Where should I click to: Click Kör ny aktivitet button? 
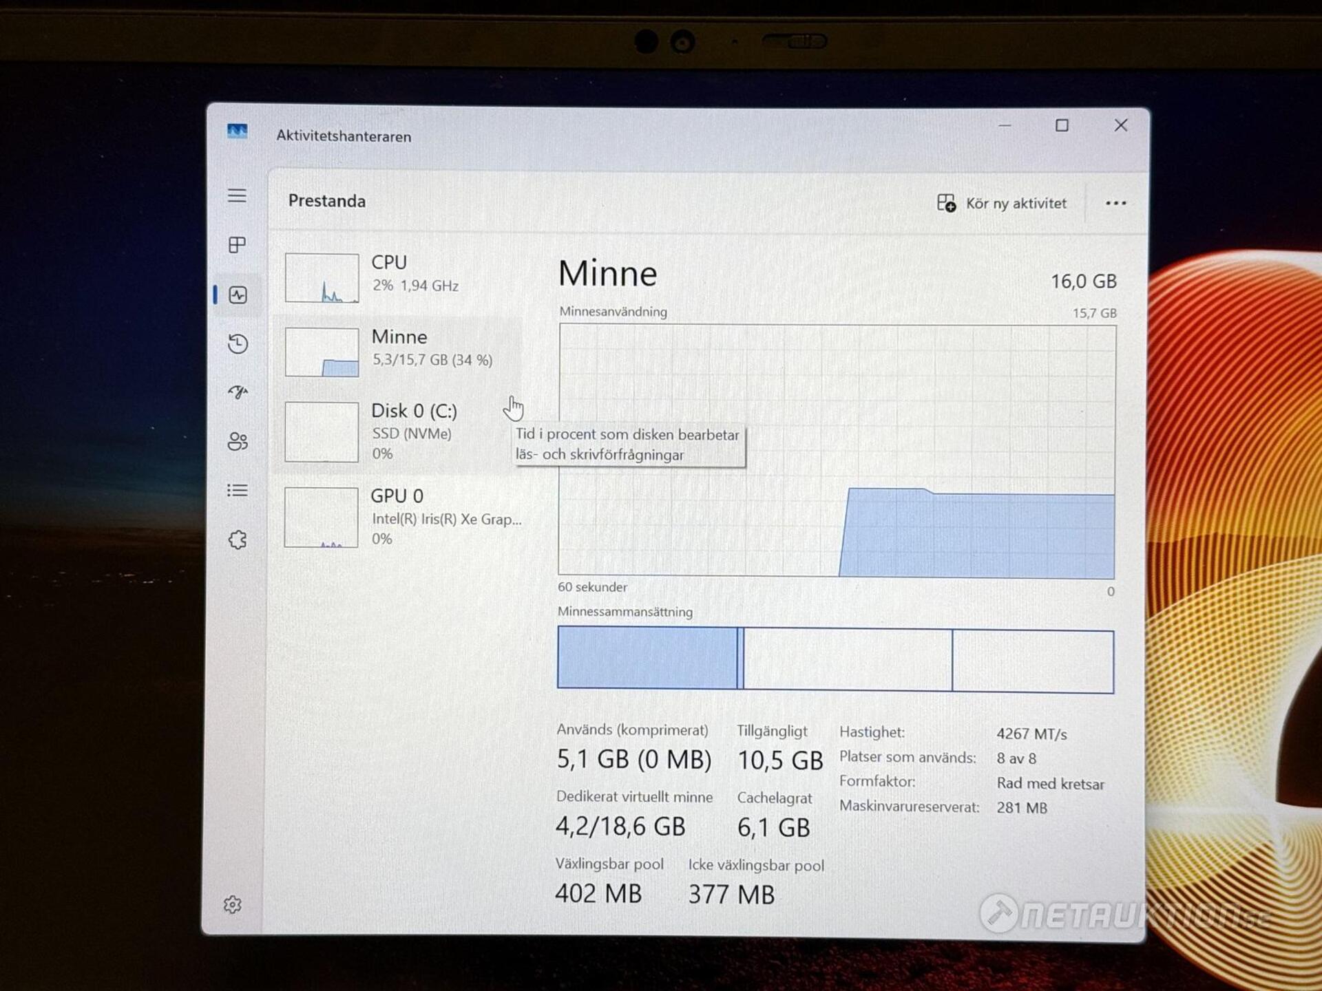(1002, 204)
